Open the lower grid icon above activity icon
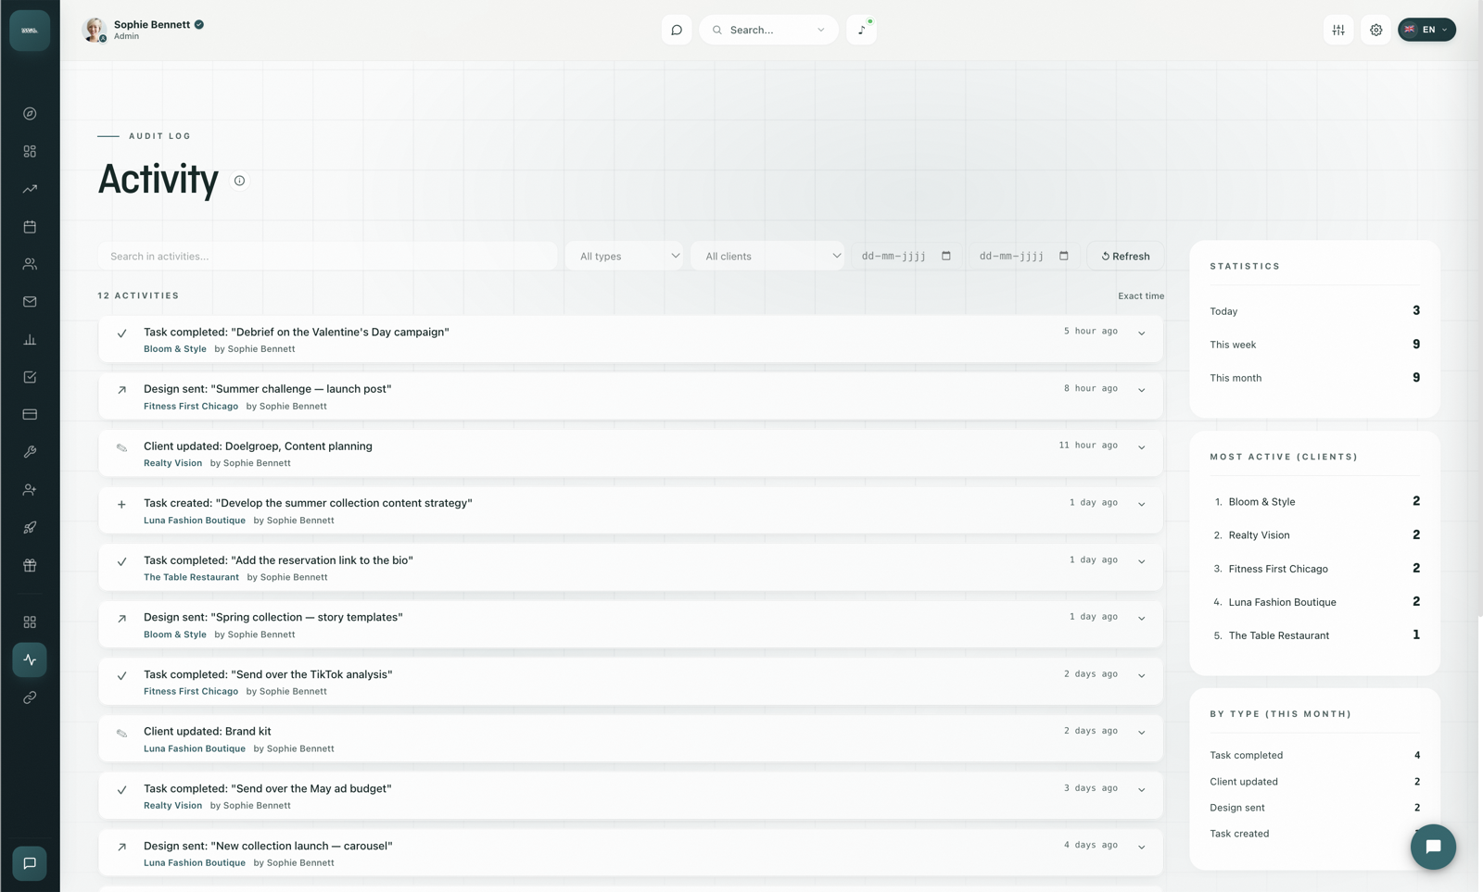Viewport: 1483px width, 892px height. pyautogui.click(x=30, y=622)
